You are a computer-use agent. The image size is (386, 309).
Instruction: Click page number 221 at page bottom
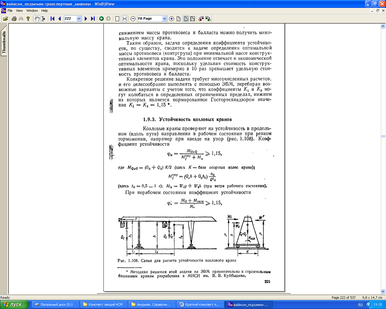(x=267, y=282)
